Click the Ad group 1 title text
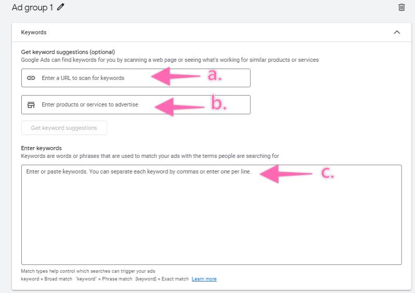415x293 pixels. pyautogui.click(x=32, y=7)
